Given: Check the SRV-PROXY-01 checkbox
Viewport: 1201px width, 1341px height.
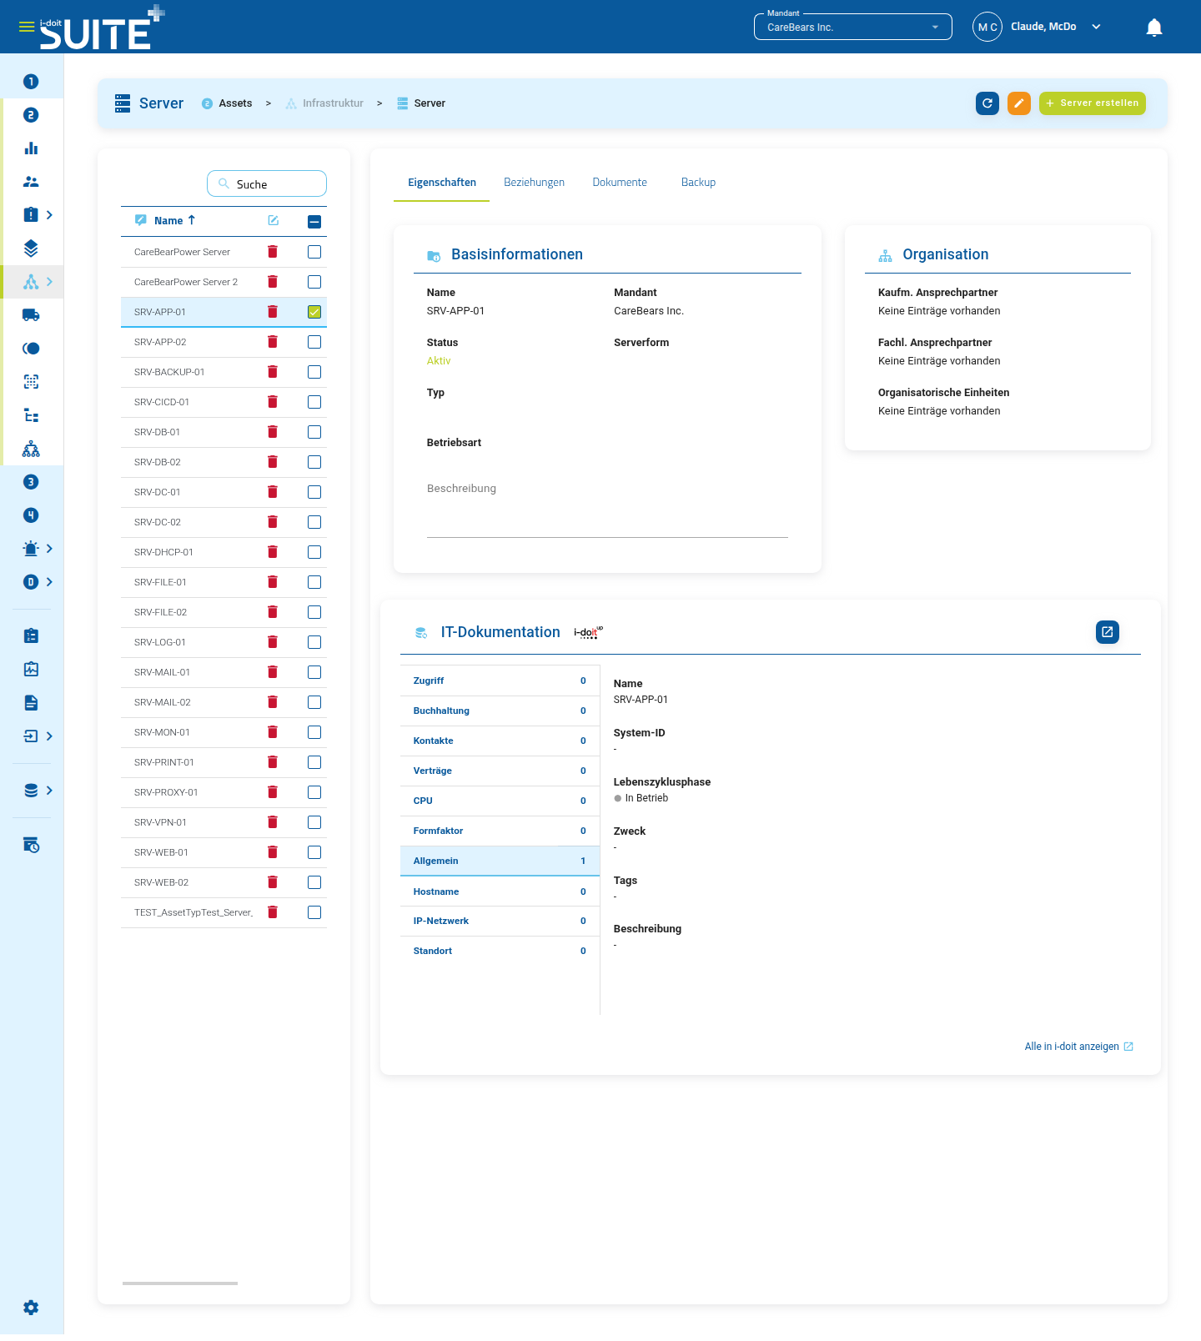Looking at the screenshot, I should click(x=314, y=792).
